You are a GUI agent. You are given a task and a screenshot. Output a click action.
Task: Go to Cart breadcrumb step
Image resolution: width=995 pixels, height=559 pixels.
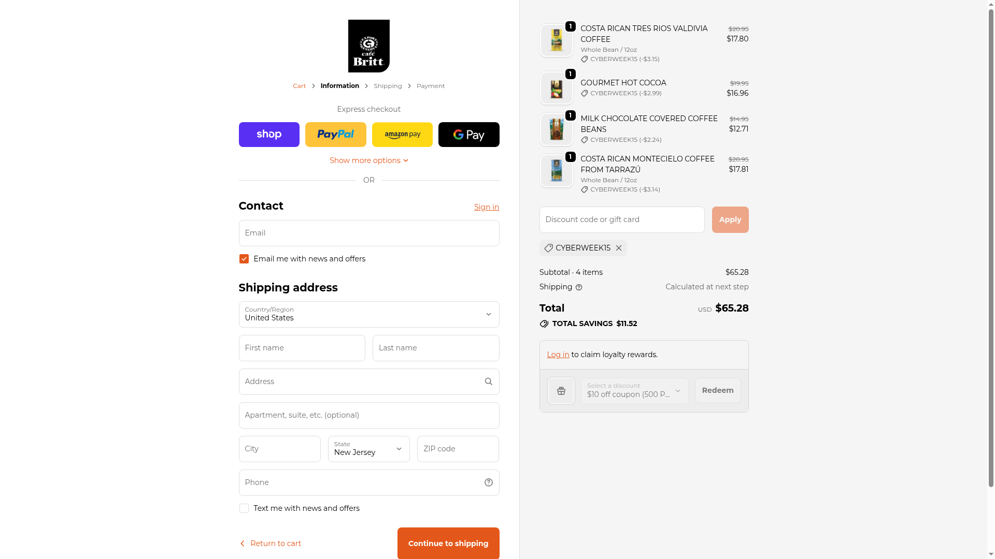(300, 86)
